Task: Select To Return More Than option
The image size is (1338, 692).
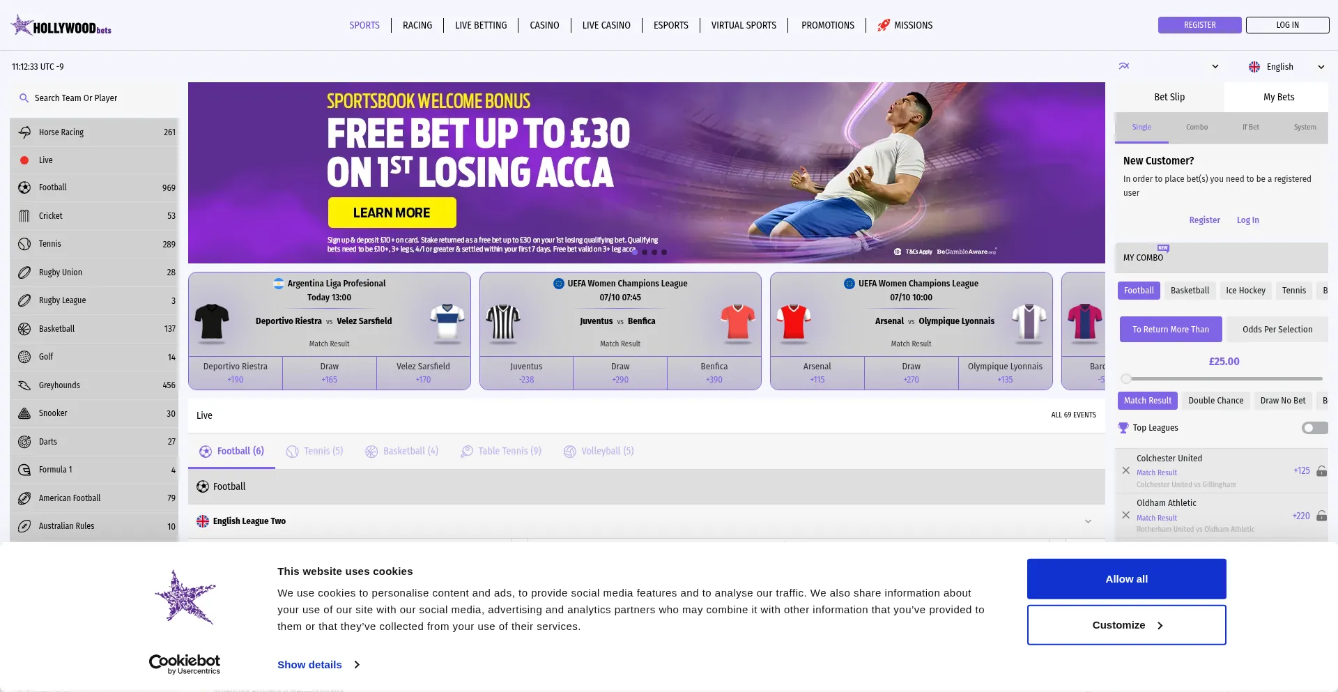Action: (x=1171, y=330)
